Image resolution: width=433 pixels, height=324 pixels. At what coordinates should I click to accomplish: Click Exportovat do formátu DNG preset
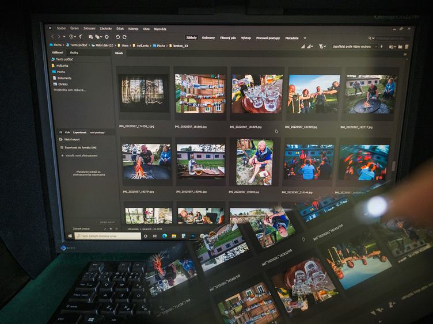point(78,148)
